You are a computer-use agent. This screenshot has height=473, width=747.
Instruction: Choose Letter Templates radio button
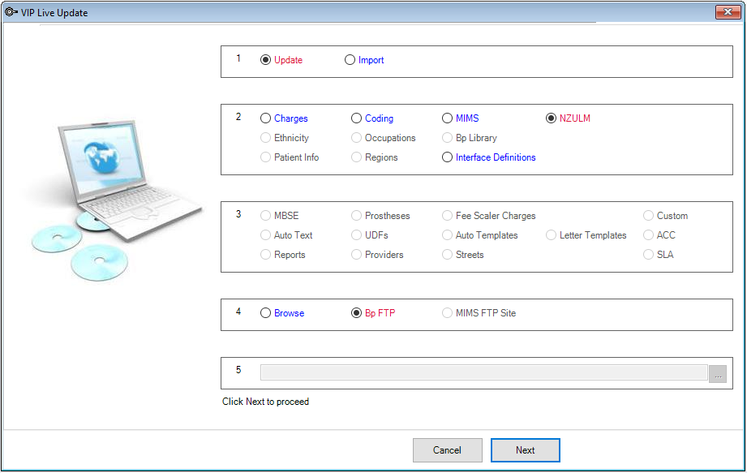[x=551, y=235]
